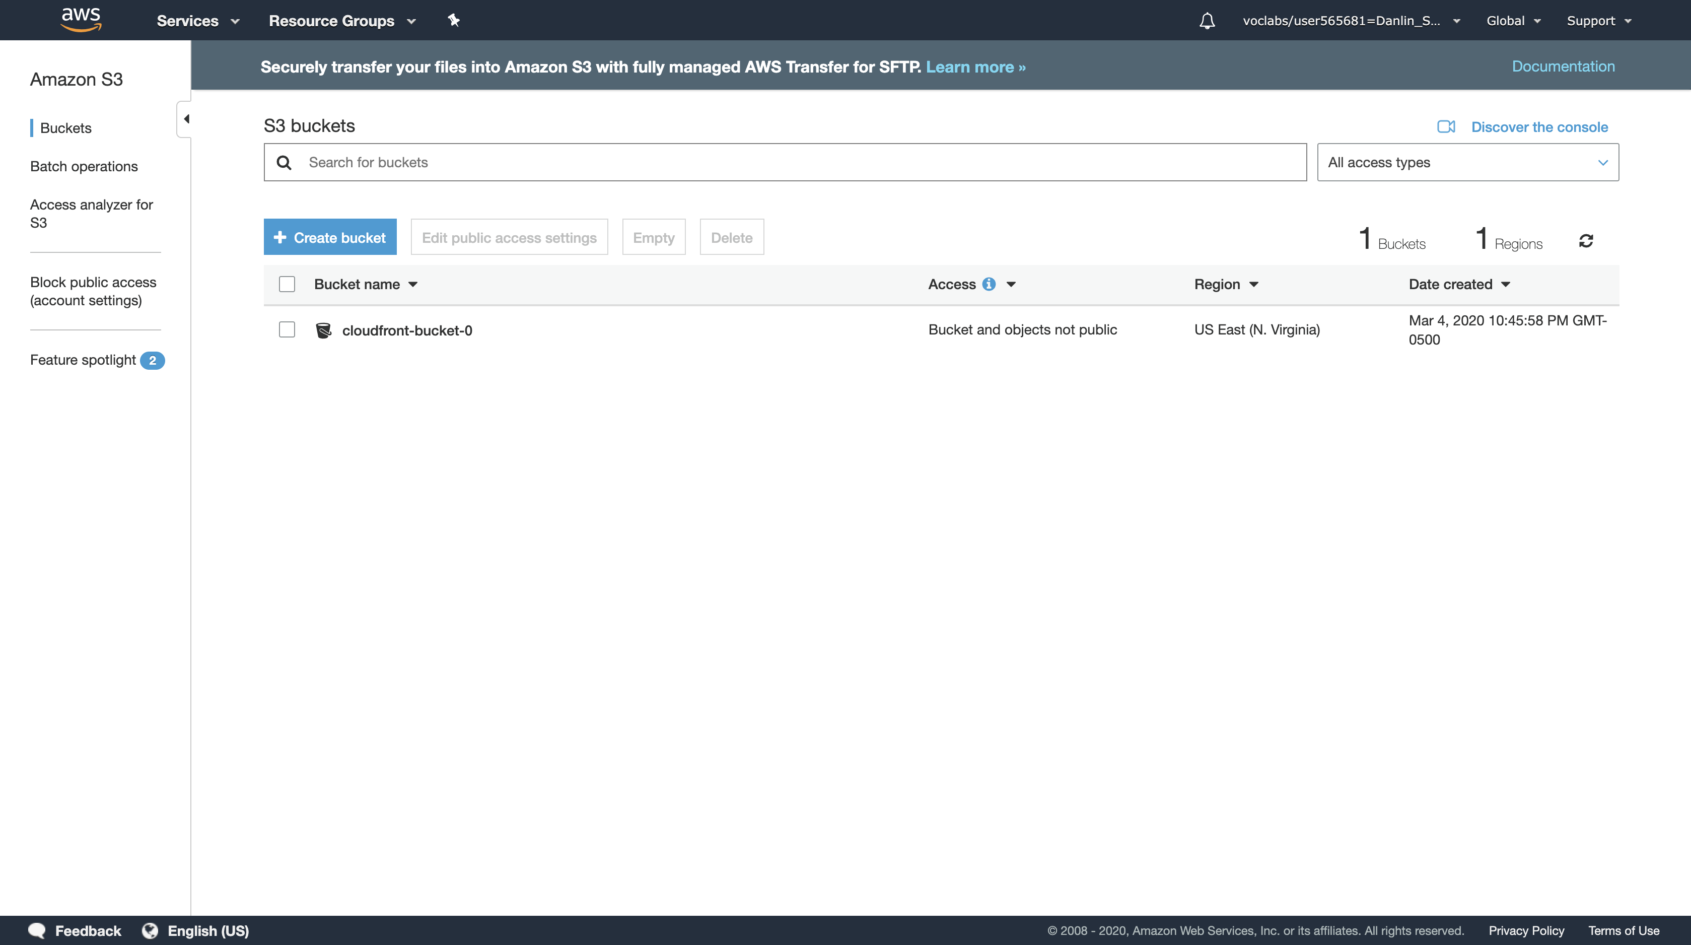
Task: Click the AWS logo home icon
Action: (81, 20)
